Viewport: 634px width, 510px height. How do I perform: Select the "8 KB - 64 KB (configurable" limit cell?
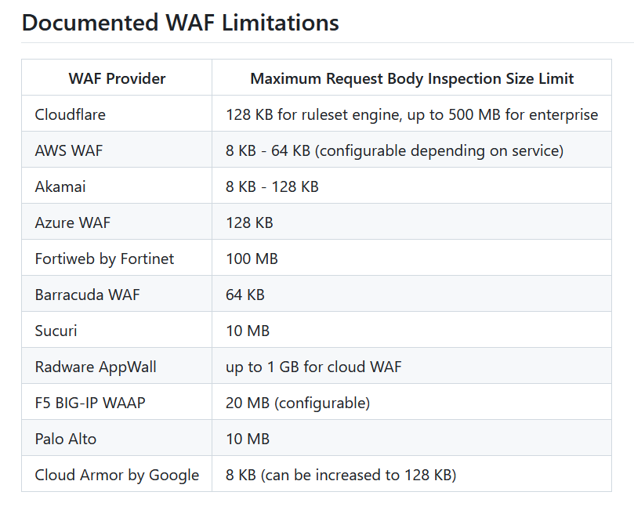click(394, 150)
